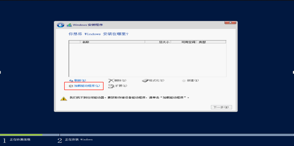Go back using the blue arrow button
The width and height of the screenshot is (294, 146).
pyautogui.click(x=61, y=25)
